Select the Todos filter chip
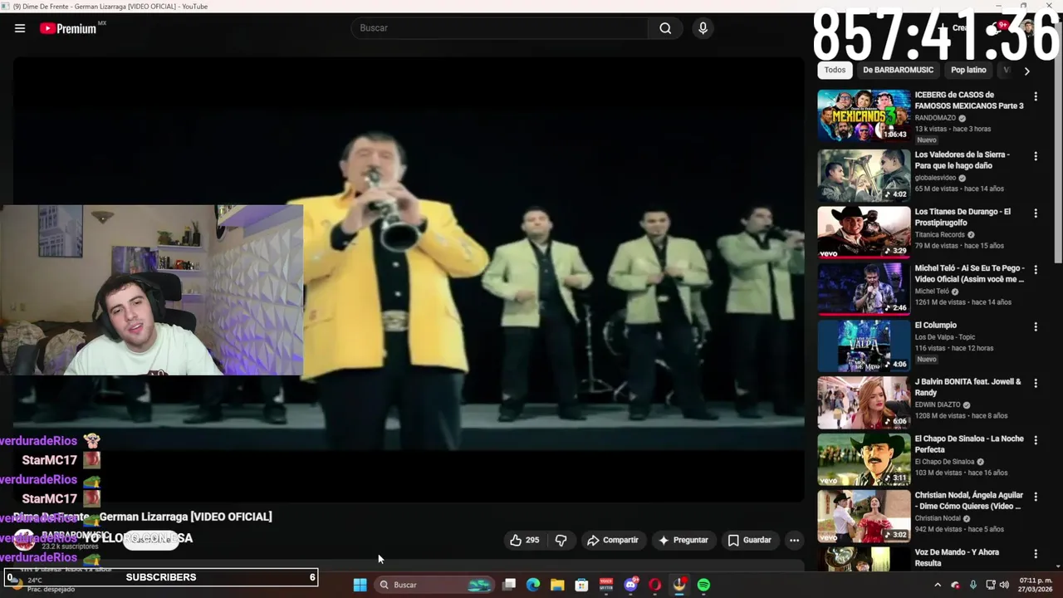The width and height of the screenshot is (1063, 598). 835,71
